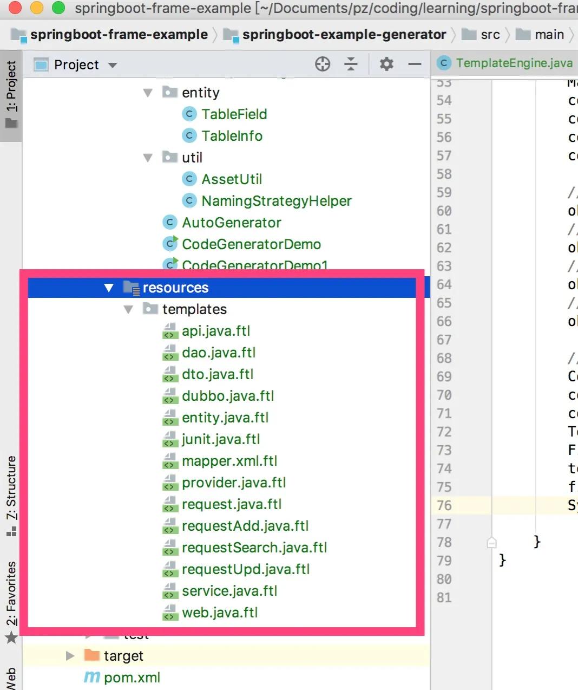
Task: Select the AssetUtil class
Action: click(x=232, y=179)
